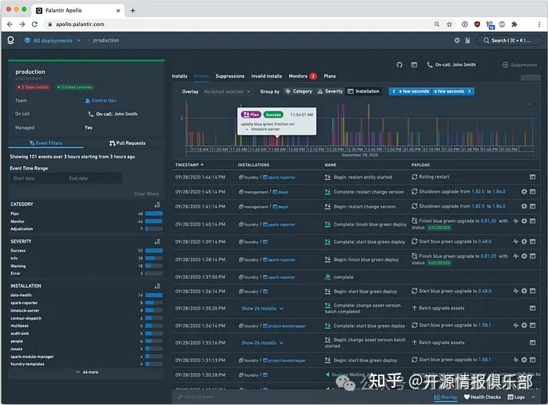Viewport: 548px width, 405px height.
Task: Click activity pulse icon in 1:39:14 PM row
Action: pos(516,242)
